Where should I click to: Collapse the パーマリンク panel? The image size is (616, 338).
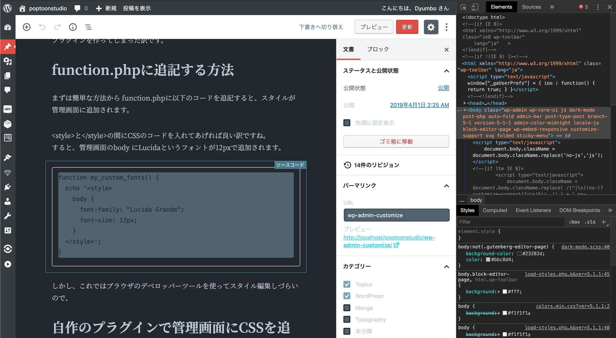click(x=446, y=186)
